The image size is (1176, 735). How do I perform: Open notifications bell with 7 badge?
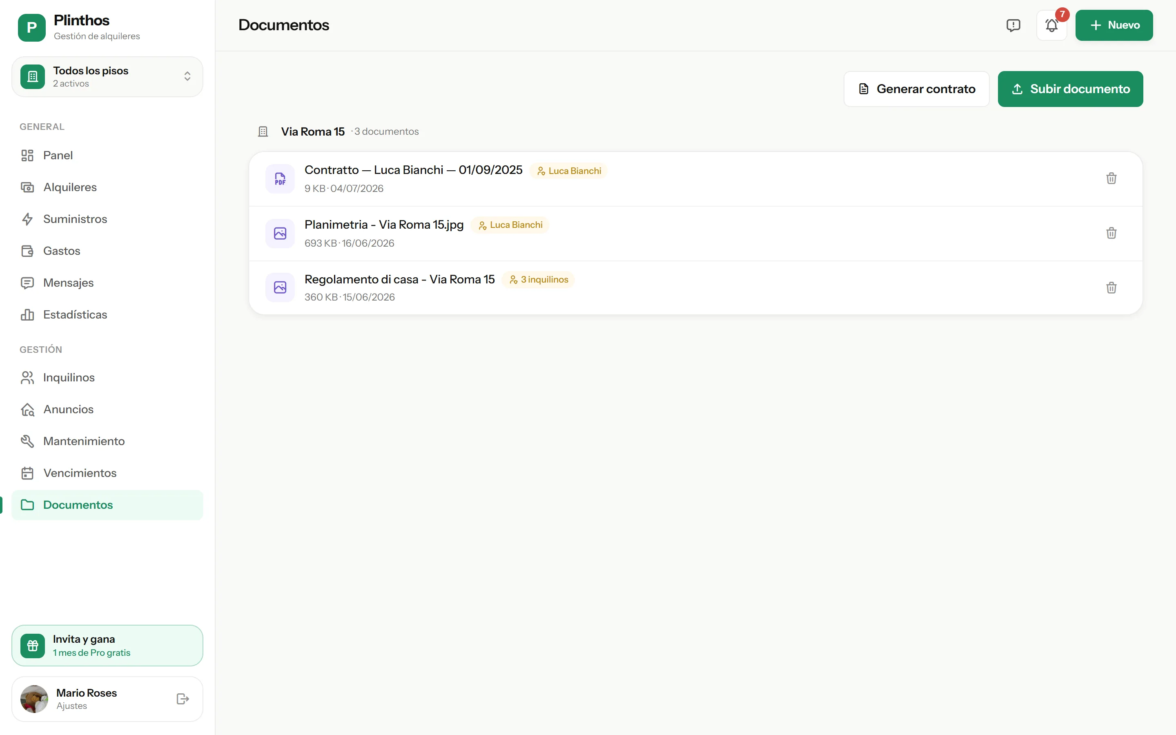1051,25
